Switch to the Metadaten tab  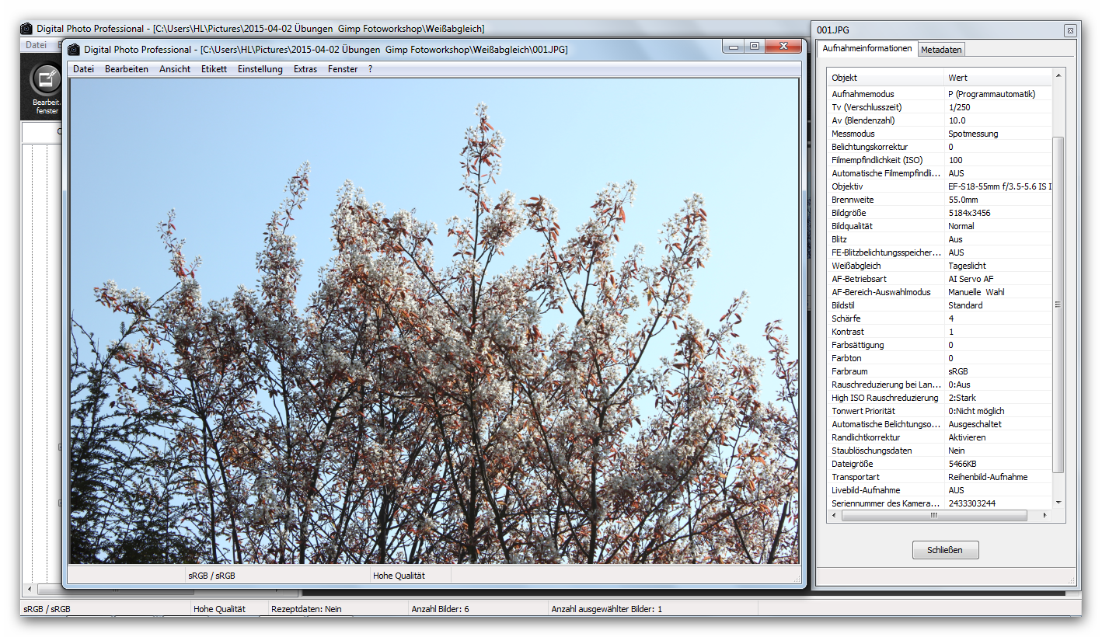point(941,50)
